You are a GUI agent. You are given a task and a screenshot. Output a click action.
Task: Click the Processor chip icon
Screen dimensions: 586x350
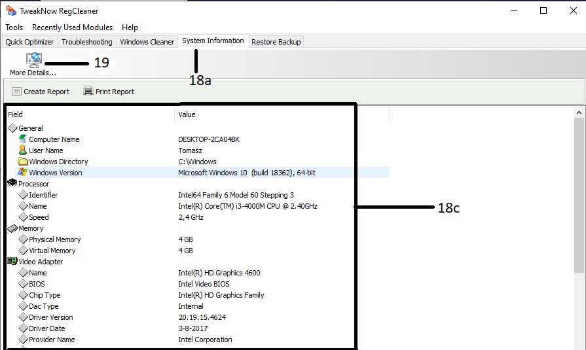(12, 183)
